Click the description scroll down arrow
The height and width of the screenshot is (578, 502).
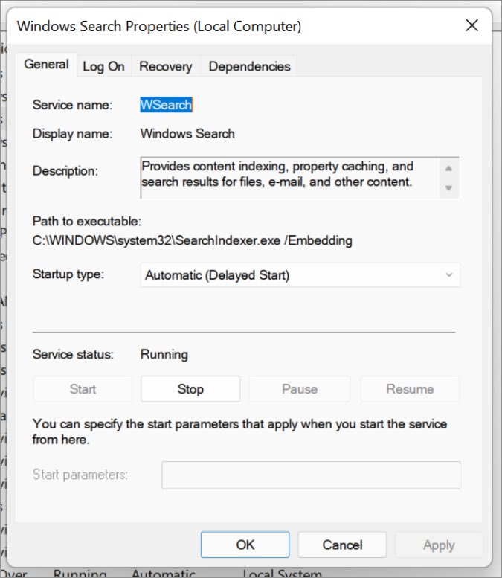pos(448,188)
